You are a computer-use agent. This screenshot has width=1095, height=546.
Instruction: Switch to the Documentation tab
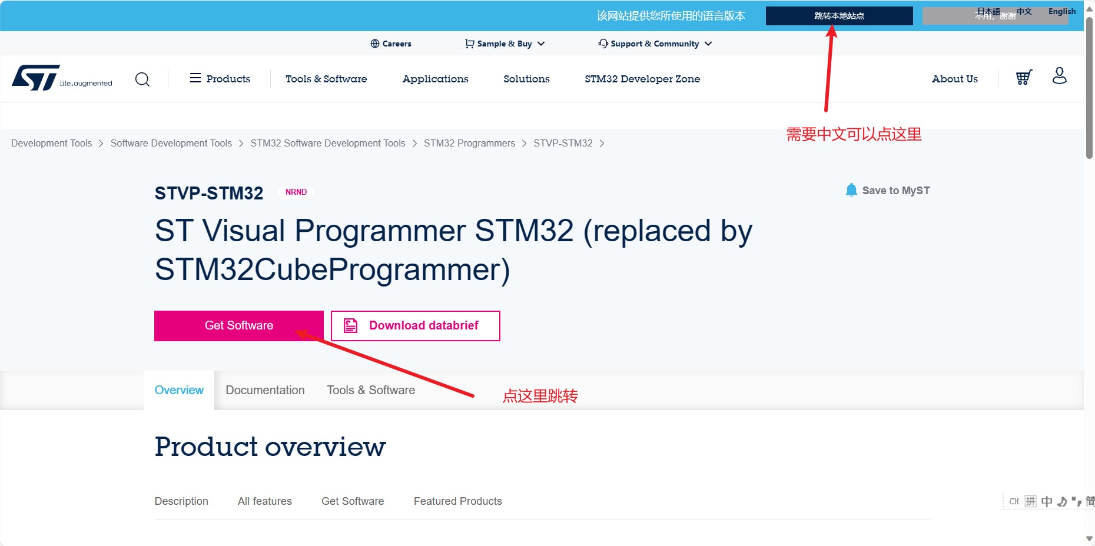pos(265,390)
